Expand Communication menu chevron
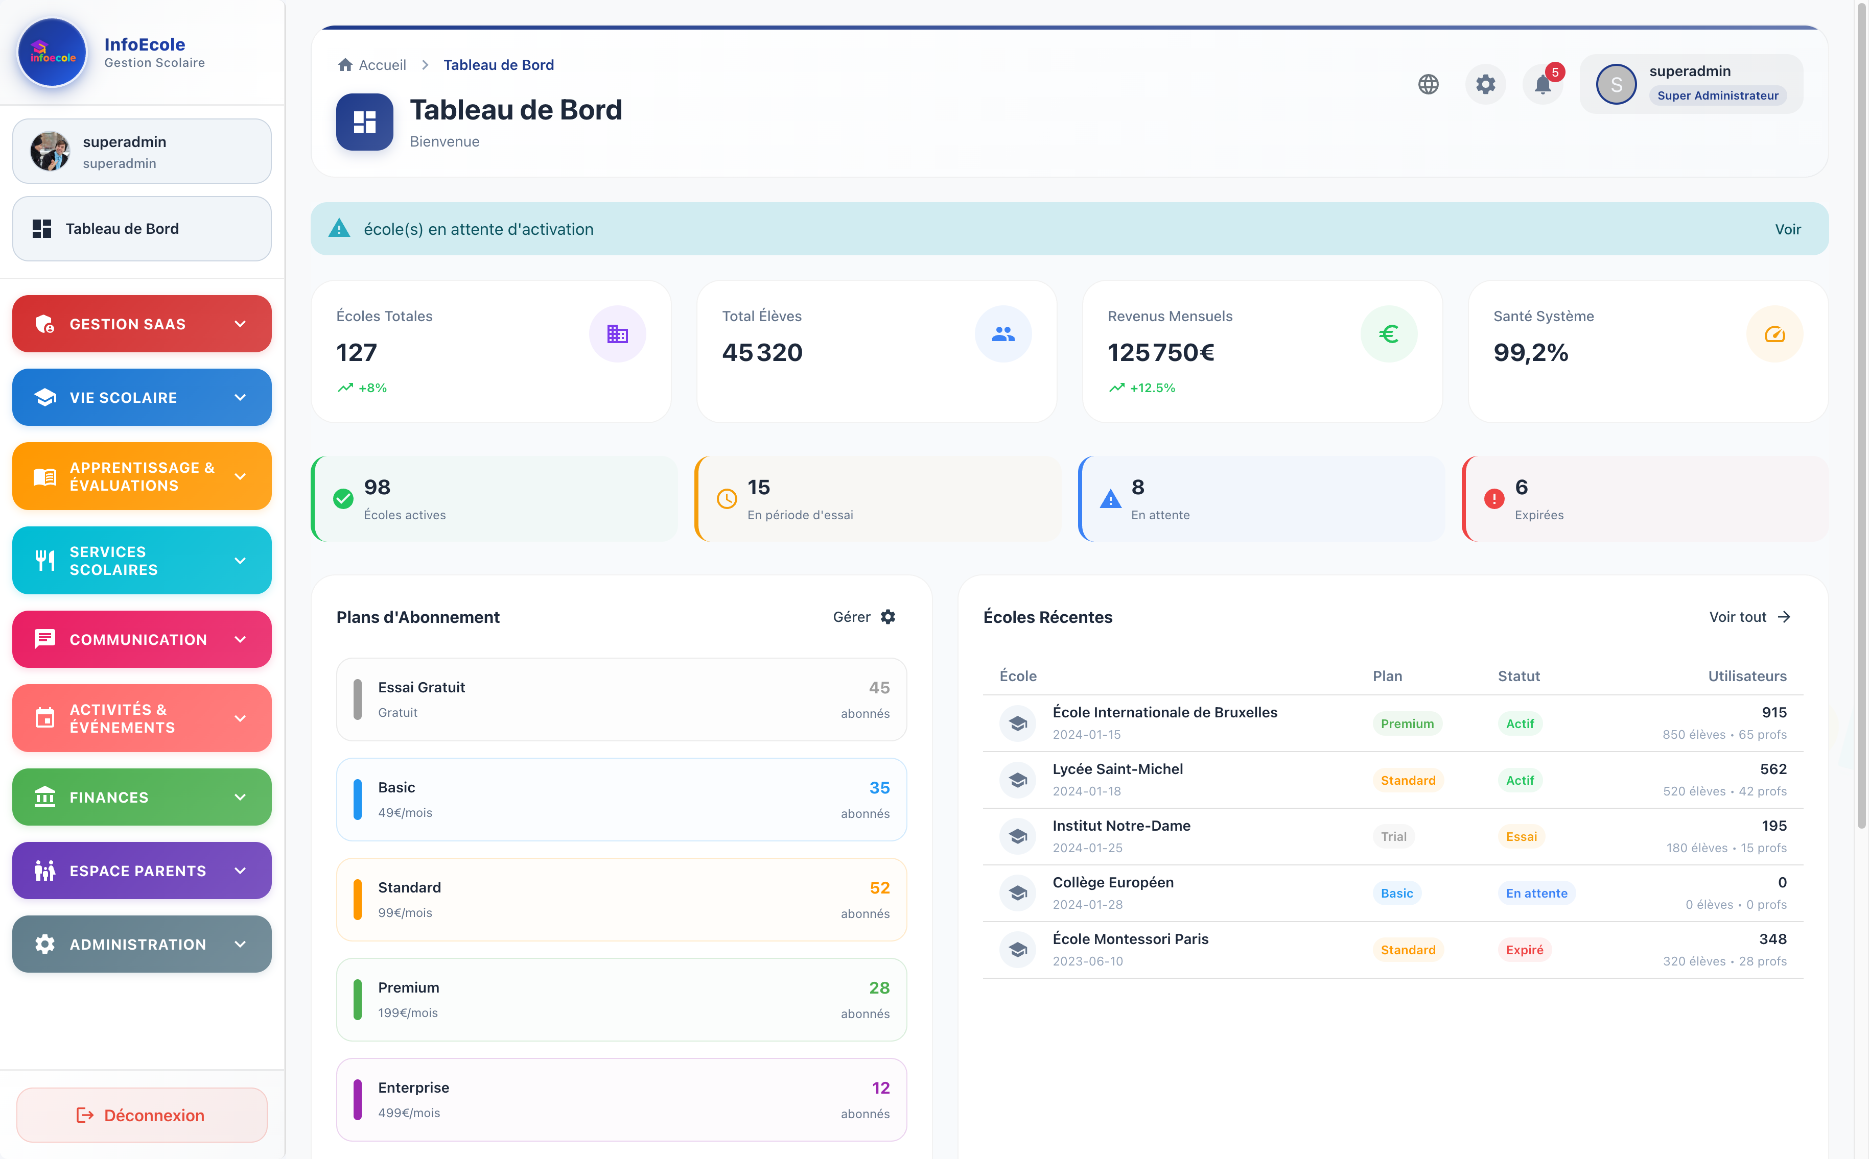 [x=240, y=639]
